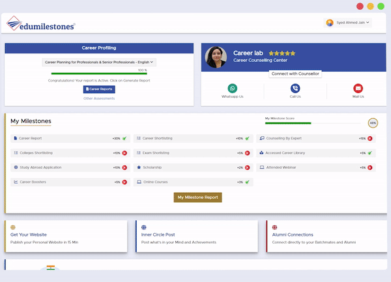Click the Career Report document icon
Viewport: 391px width, 282px height.
[16, 138]
